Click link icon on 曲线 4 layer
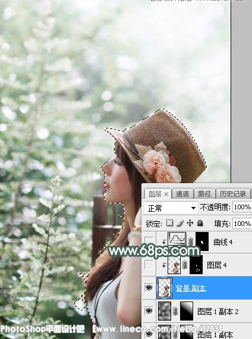This screenshot has width=252, height=339. (190, 241)
